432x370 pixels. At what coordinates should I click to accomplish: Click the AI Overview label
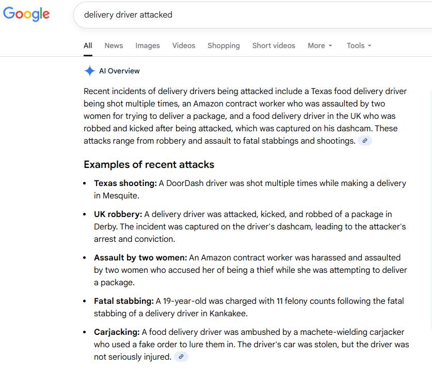click(x=119, y=71)
